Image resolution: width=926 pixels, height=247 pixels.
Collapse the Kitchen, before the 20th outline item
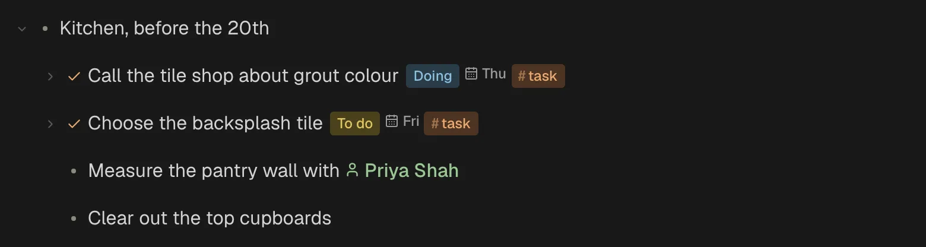(22, 28)
